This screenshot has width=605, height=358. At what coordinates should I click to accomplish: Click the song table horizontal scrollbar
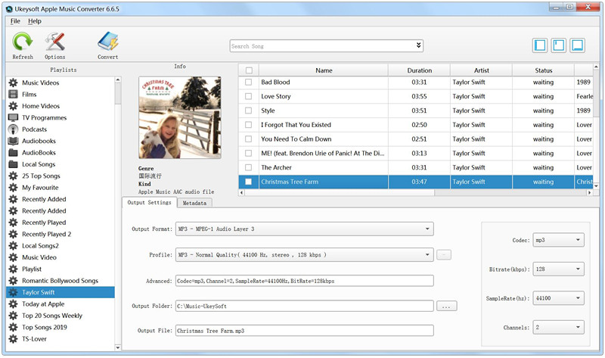(x=340, y=192)
